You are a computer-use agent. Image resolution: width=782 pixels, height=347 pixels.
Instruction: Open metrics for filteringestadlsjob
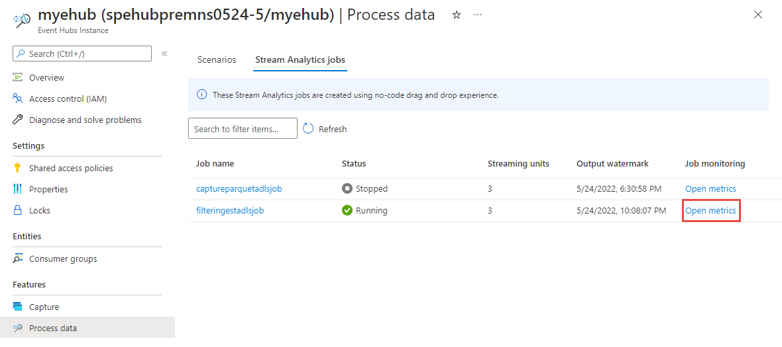[710, 210]
